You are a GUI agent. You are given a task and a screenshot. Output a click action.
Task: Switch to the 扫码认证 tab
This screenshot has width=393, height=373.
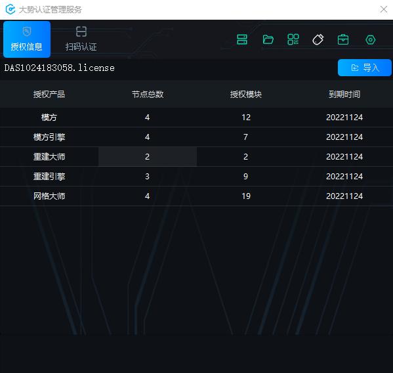tap(81, 39)
